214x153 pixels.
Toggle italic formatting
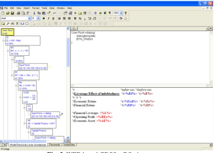click(48, 19)
